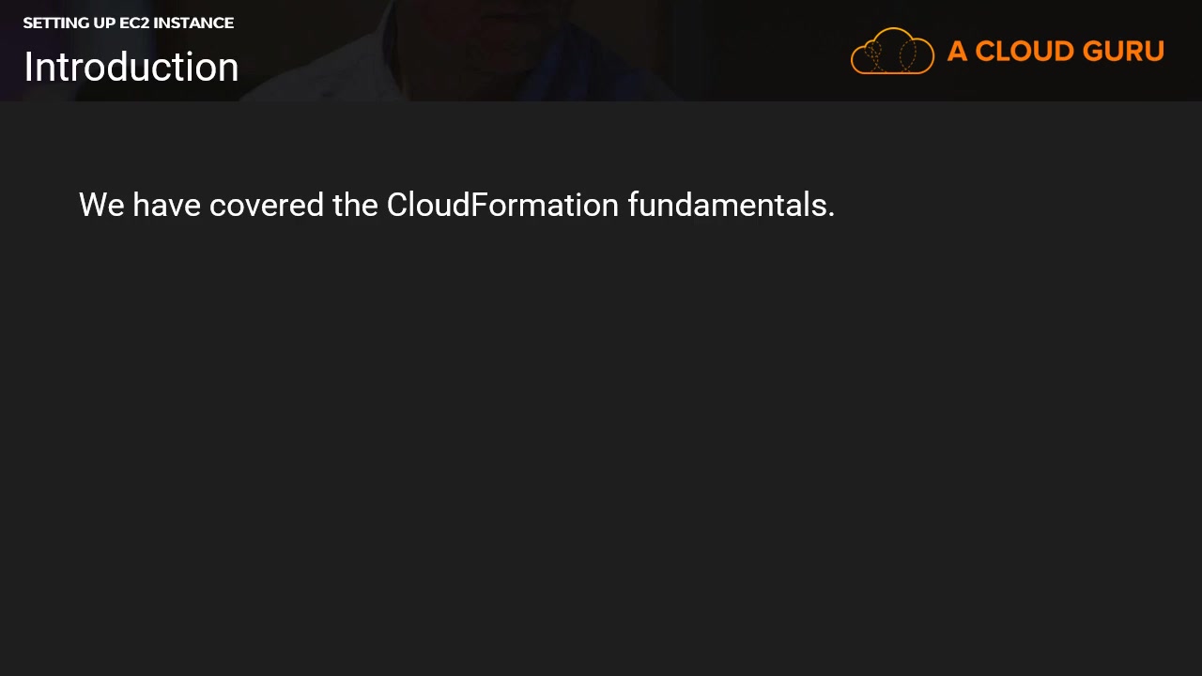Click the word 'fundamentals' in the slide text
This screenshot has height=676, width=1202.
click(x=727, y=205)
